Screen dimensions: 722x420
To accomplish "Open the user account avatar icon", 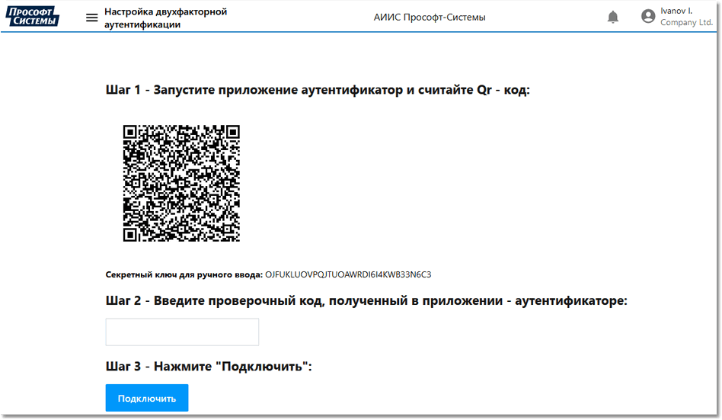I will (x=648, y=17).
